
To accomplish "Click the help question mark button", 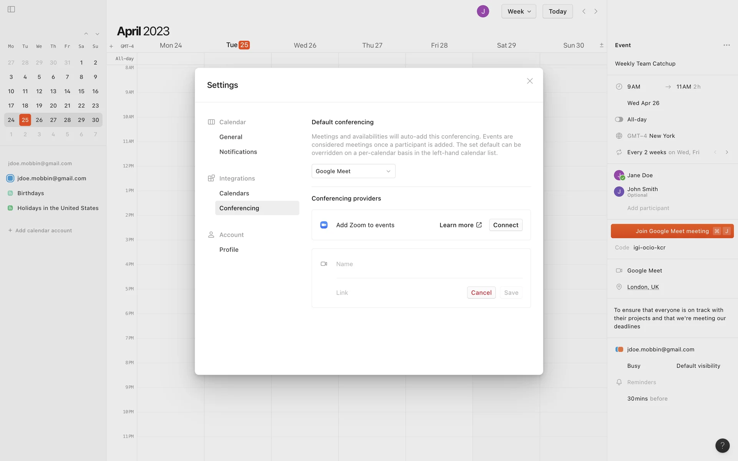I will coord(722,445).
